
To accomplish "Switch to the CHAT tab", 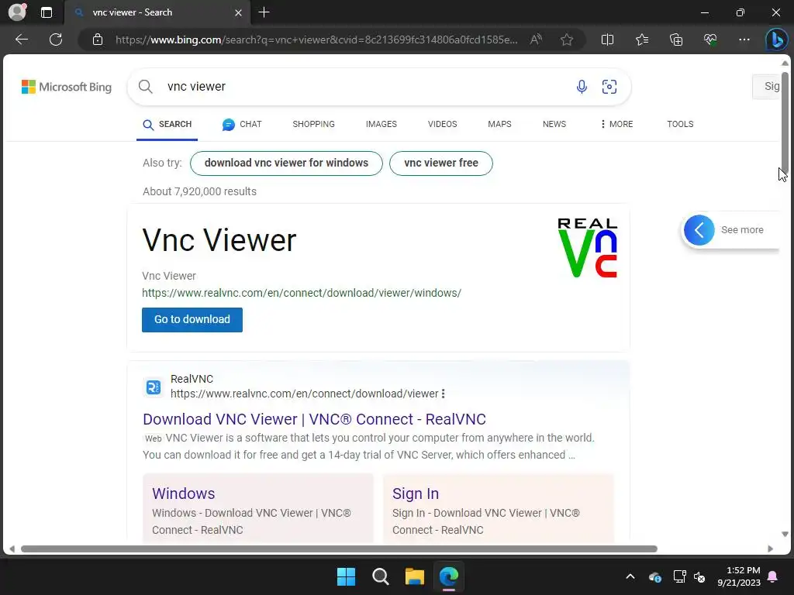I will point(242,125).
